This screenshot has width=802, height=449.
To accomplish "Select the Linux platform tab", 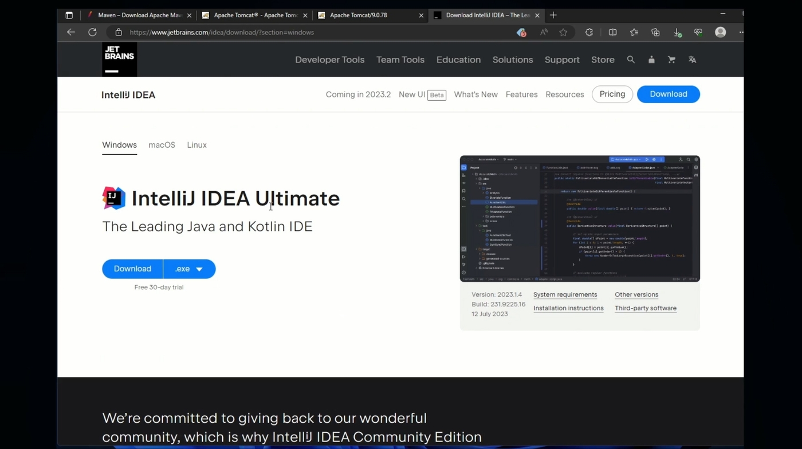I will [x=196, y=145].
